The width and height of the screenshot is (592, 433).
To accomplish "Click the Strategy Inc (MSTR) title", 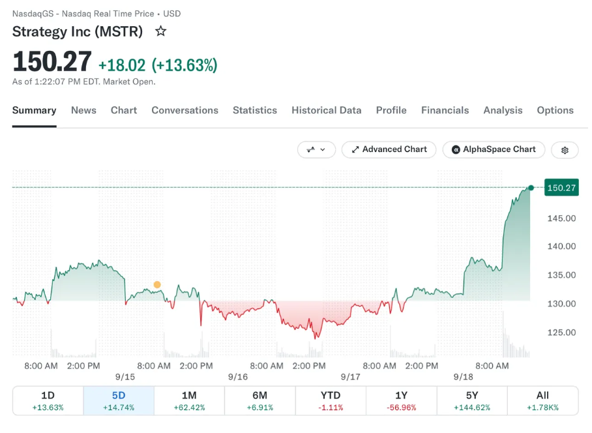I will pos(78,31).
